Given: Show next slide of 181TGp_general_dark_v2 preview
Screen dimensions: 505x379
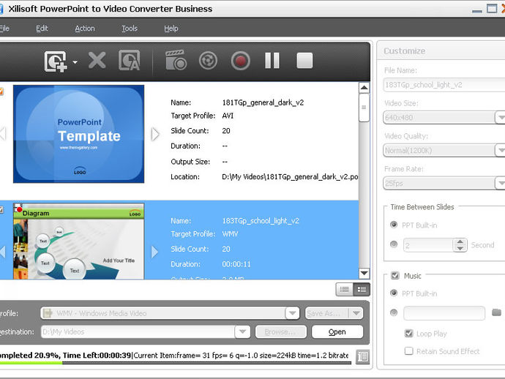Looking at the screenshot, I should [155, 135].
